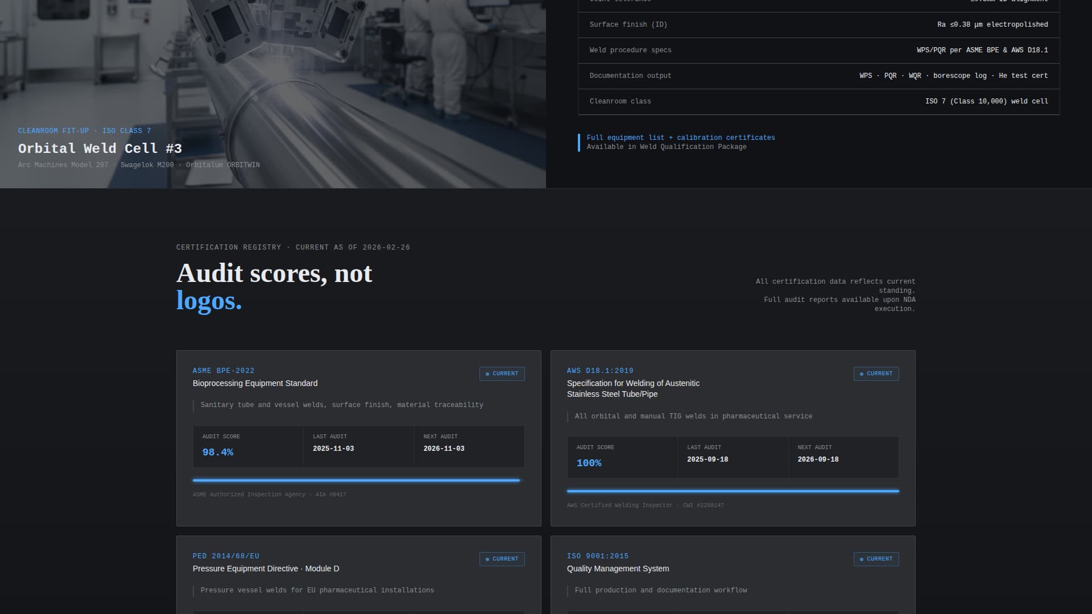
Task: Click the ASME AIA #0417 credential line
Action: (269, 494)
